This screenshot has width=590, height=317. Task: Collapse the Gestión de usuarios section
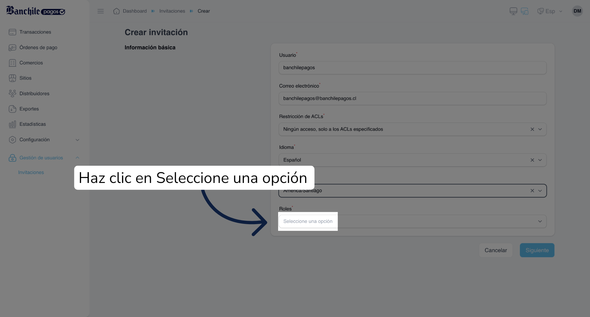pos(77,158)
